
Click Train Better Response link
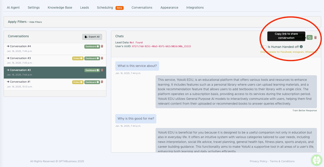pos(304,110)
